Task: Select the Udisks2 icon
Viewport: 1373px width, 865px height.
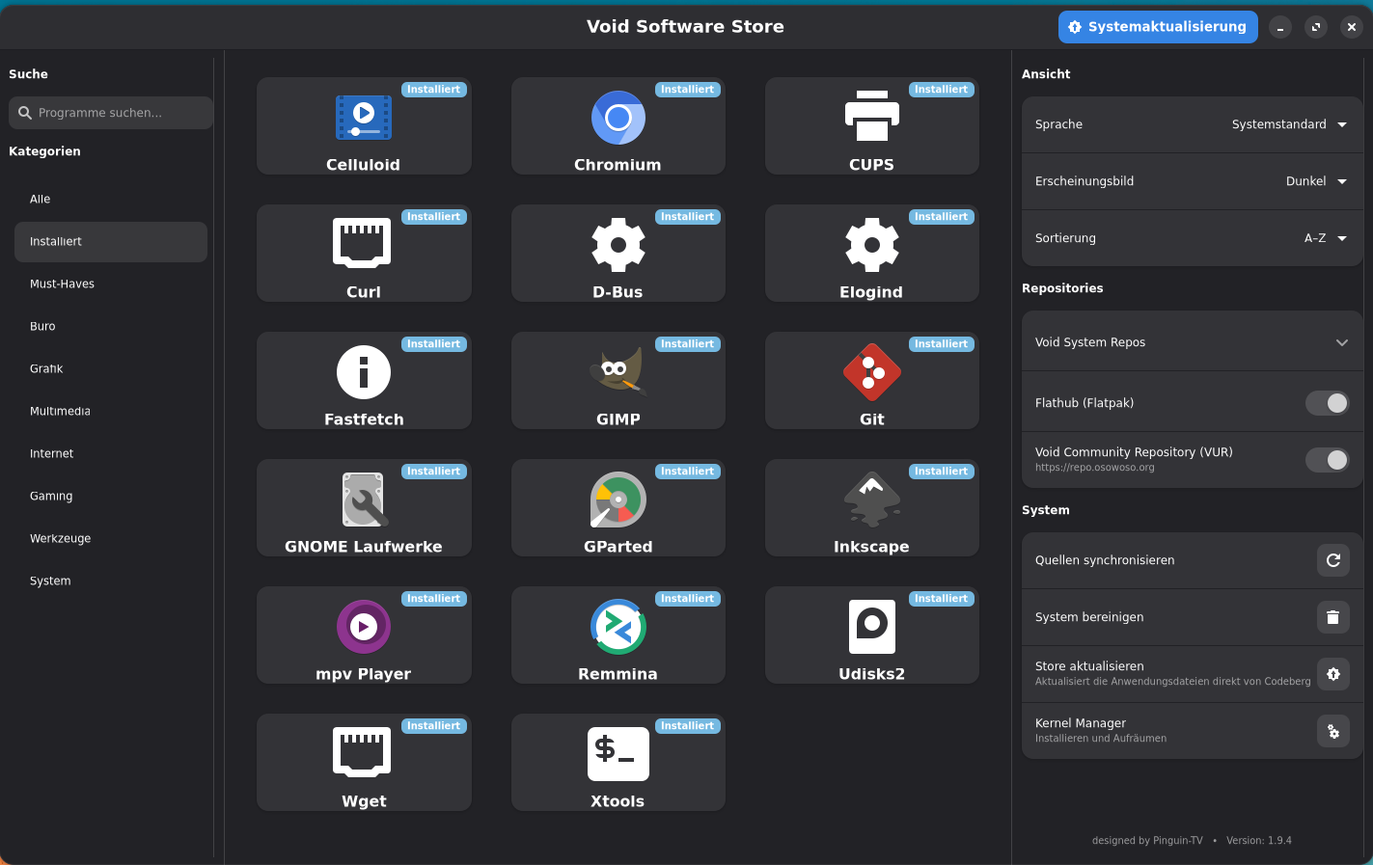Action: [x=871, y=627]
